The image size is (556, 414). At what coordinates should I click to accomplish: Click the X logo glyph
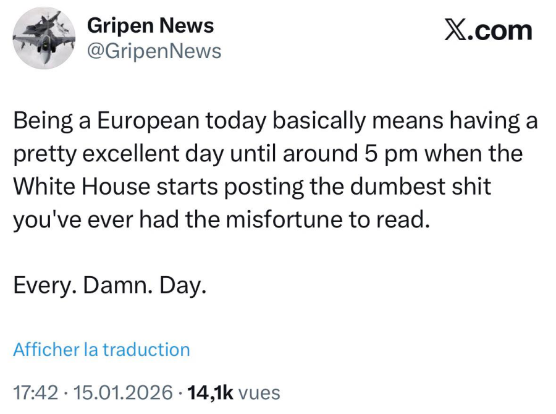pos(455,32)
